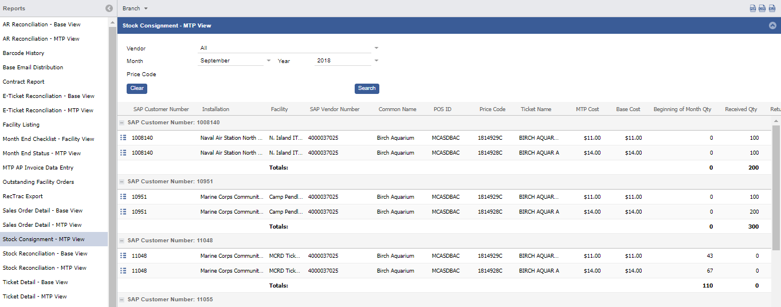781x307 pixels.
Task: Collapse SAP Customer Number 10951 group
Action: (x=121, y=182)
